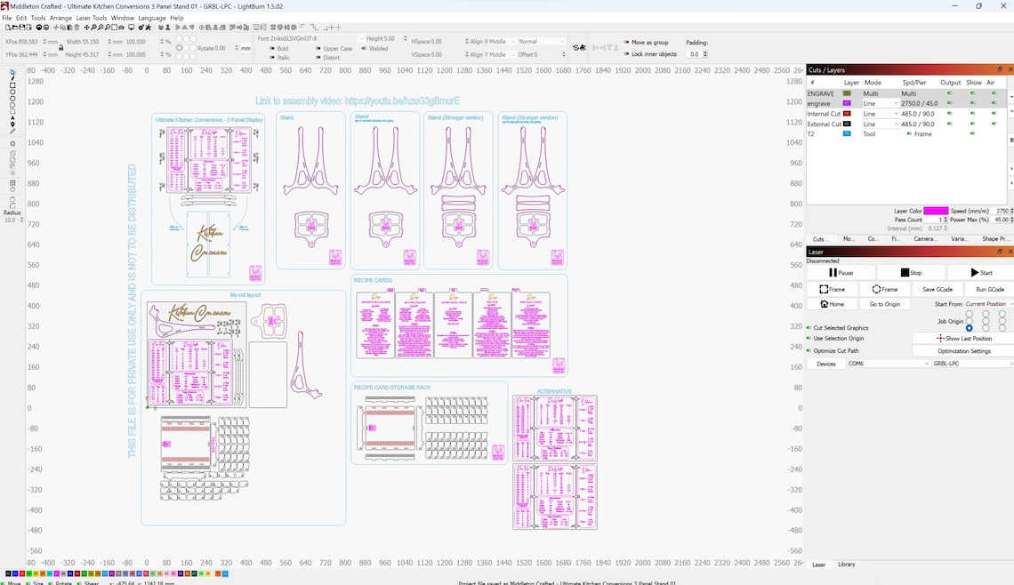This screenshot has width=1014, height=585.
Task: Disable Cut Selected Graphics
Action: [809, 328]
